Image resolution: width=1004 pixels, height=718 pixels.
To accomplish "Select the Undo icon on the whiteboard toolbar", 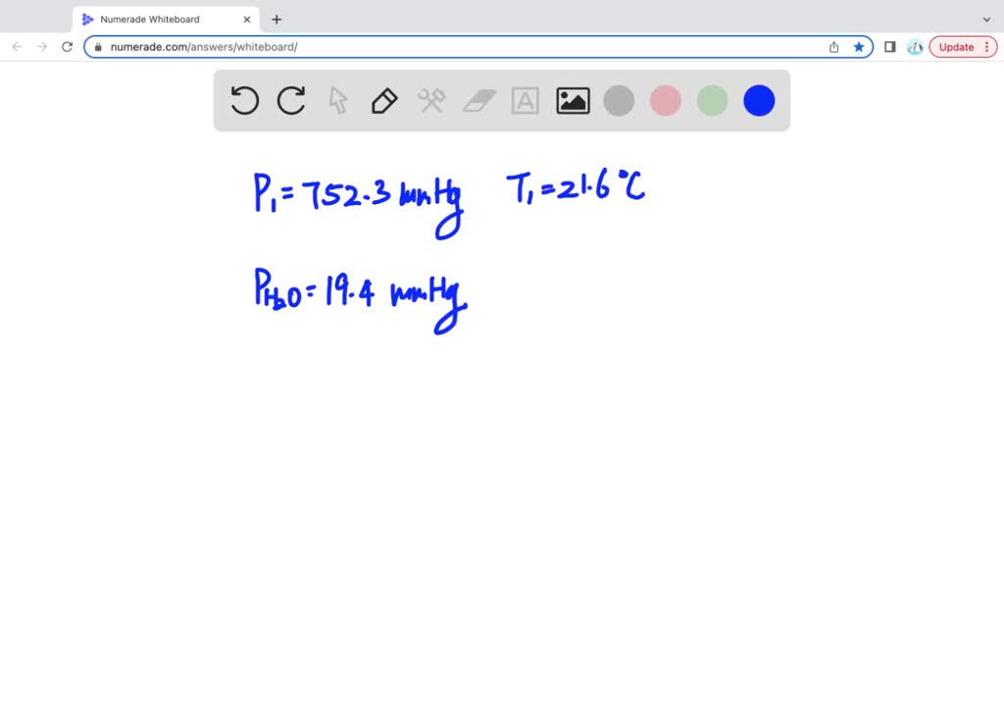I will (x=244, y=100).
